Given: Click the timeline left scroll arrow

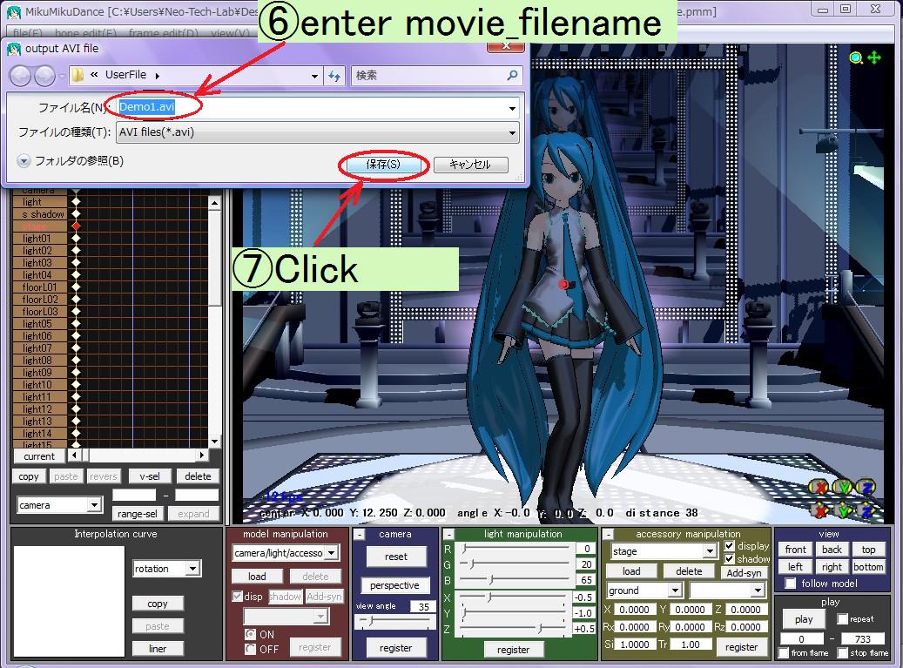Looking at the screenshot, I should [x=74, y=455].
